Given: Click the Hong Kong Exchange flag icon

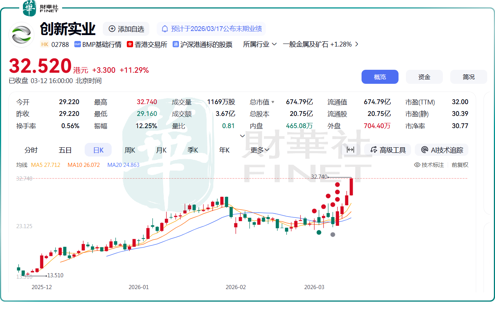Looking at the screenshot, I should coord(130,44).
